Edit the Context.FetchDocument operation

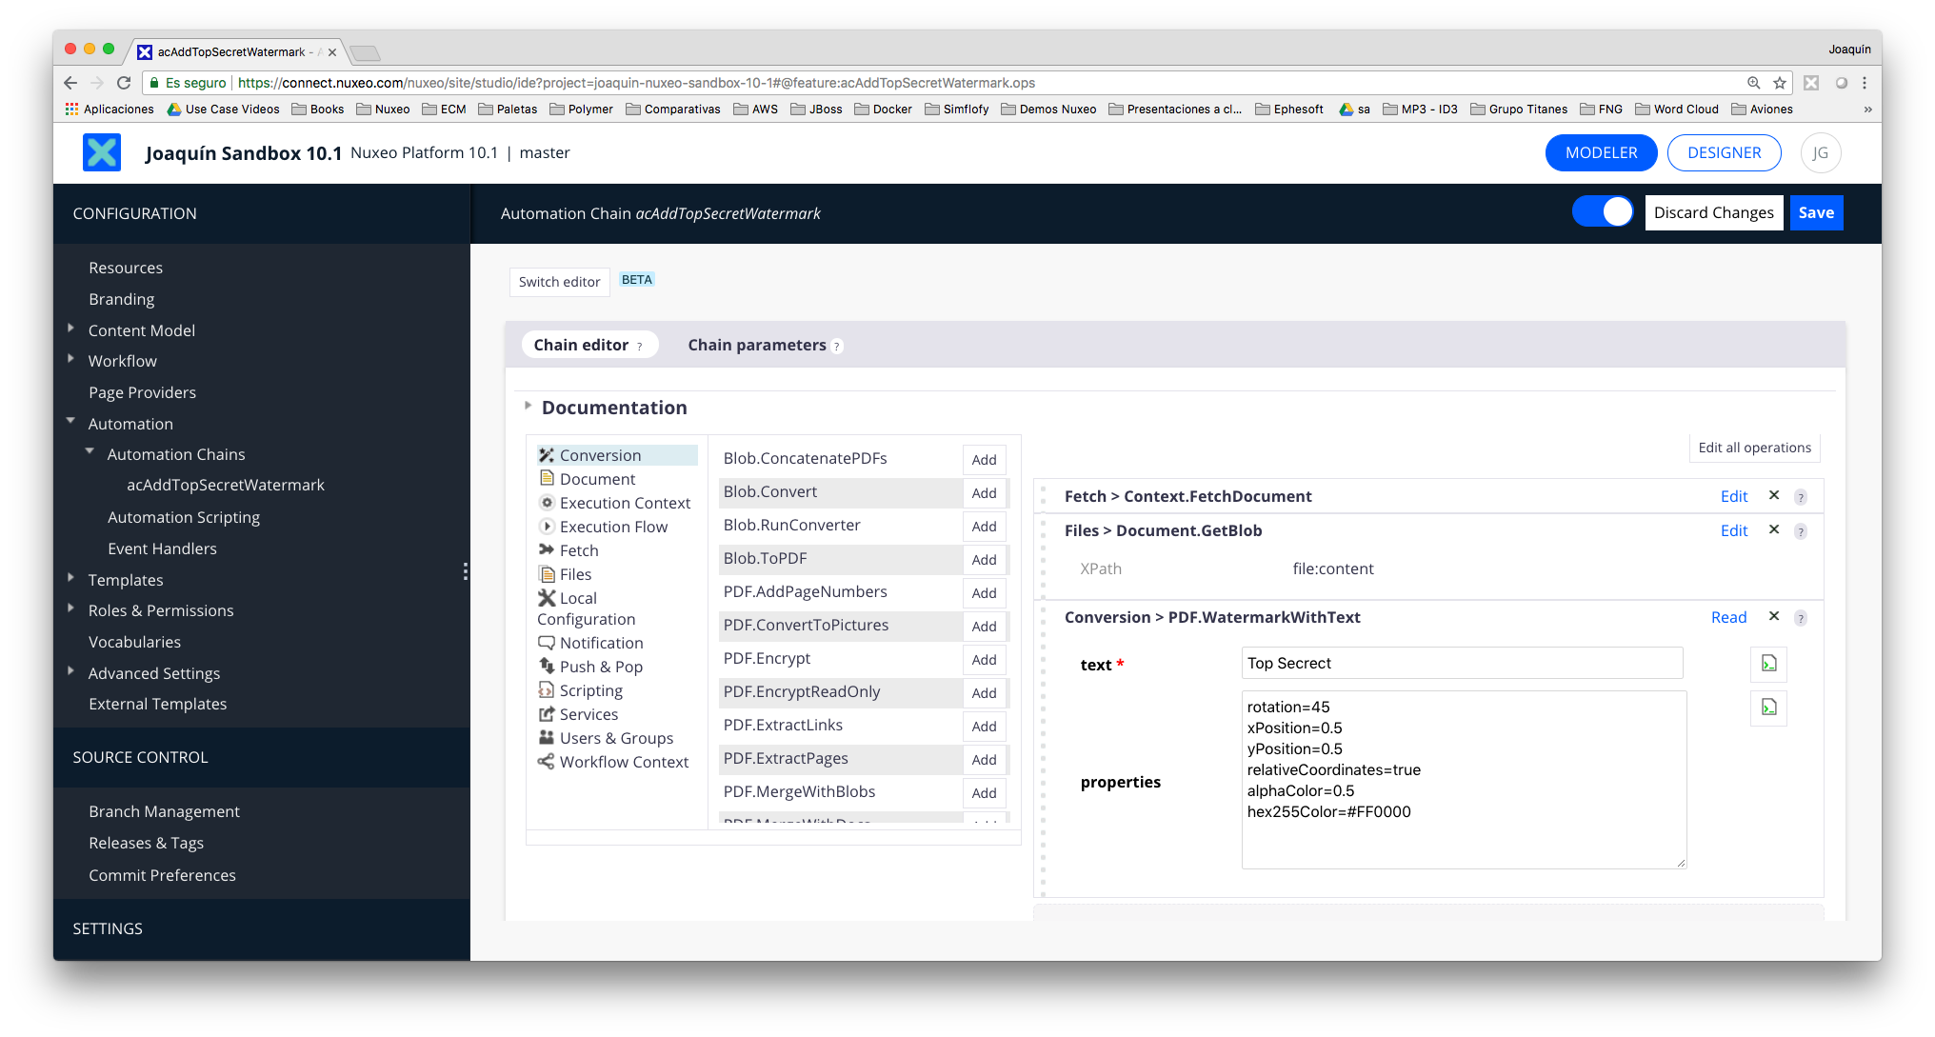[x=1734, y=496]
